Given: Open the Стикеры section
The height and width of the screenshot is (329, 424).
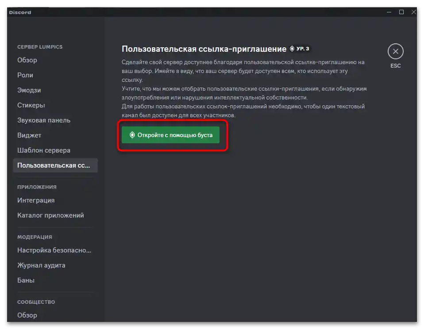Looking at the screenshot, I should coord(31,105).
